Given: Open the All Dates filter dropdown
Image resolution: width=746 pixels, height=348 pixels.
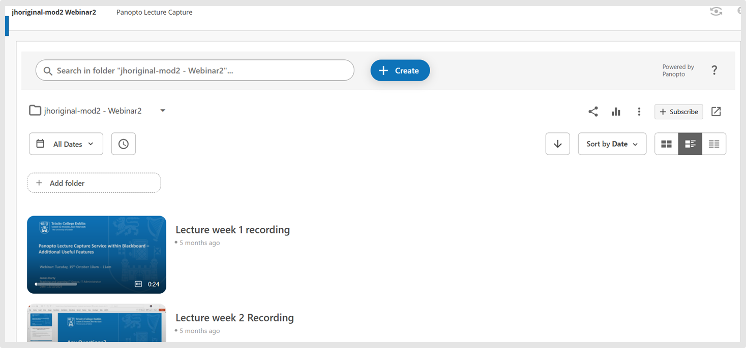Looking at the screenshot, I should pyautogui.click(x=66, y=144).
